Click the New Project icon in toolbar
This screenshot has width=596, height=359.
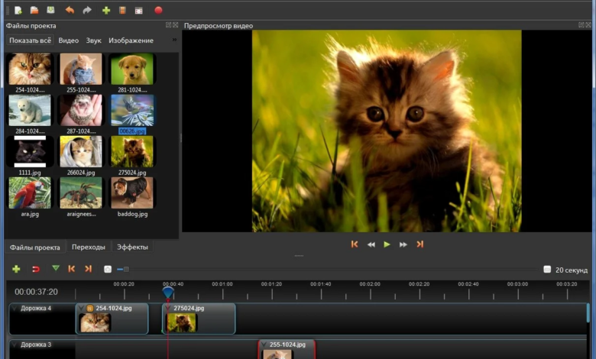click(x=18, y=10)
